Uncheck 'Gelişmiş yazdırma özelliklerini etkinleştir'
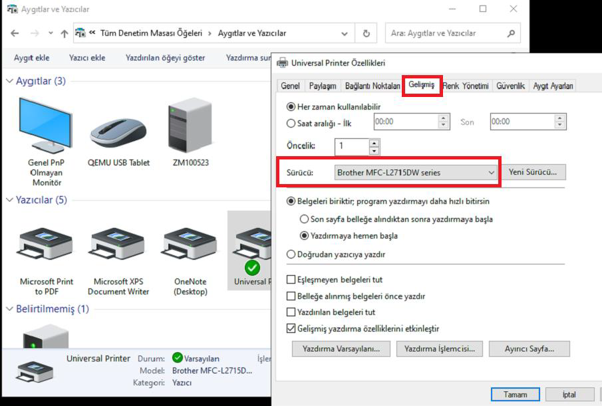Screen dimensions: 602x406 [x=291, y=328]
